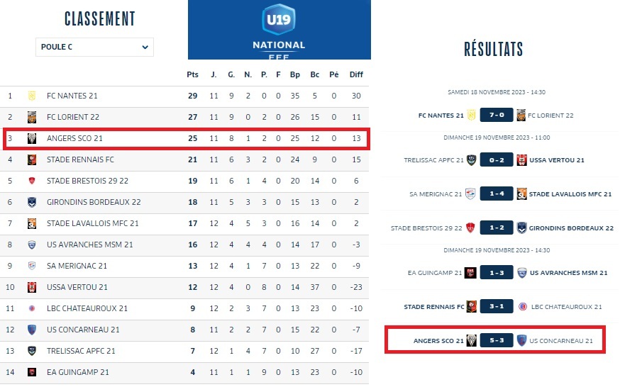Click the dropdown chevron beside POULE C
This screenshot has width=620, height=387.
pos(145,47)
